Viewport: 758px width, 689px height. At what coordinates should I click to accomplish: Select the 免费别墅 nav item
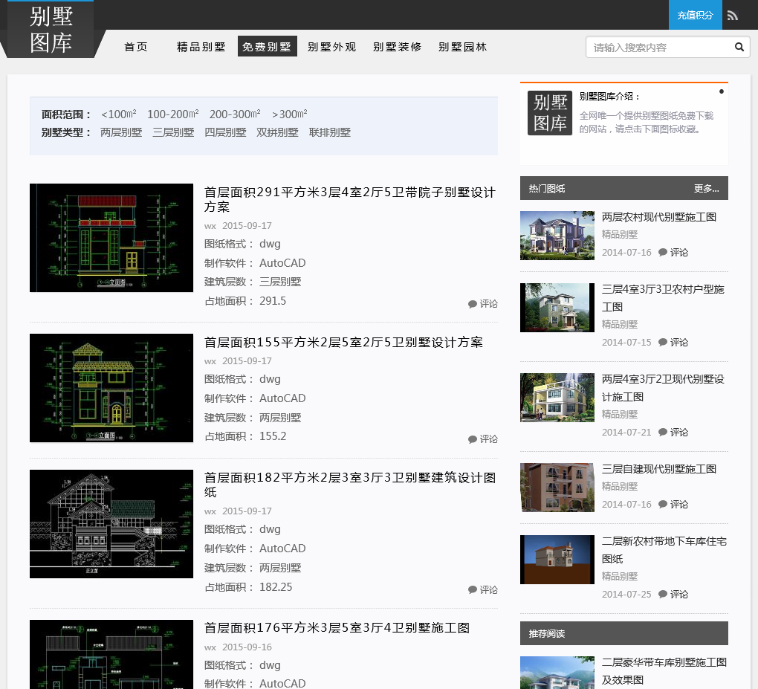tap(267, 46)
